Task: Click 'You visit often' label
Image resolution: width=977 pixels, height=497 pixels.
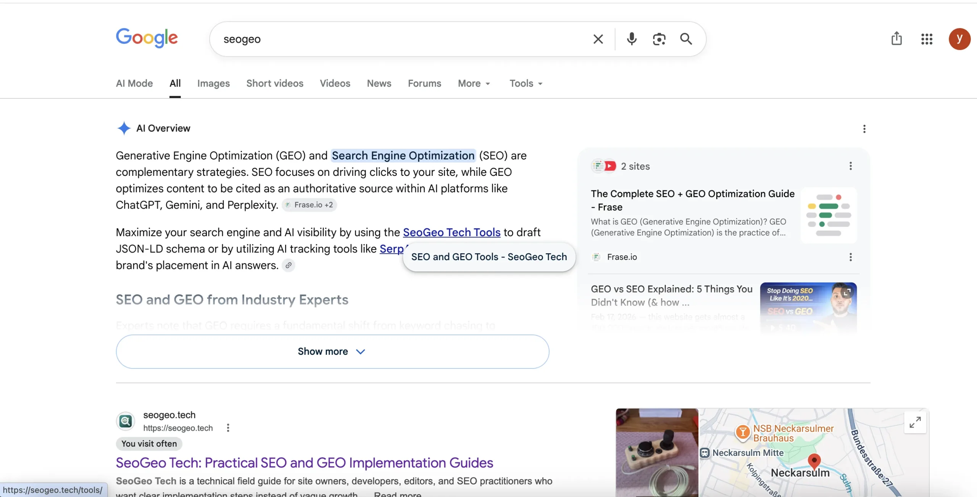Action: click(149, 444)
